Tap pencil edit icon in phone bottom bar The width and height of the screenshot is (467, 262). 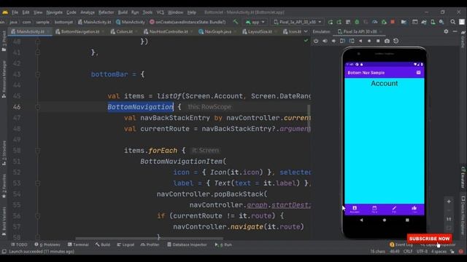pos(394,209)
